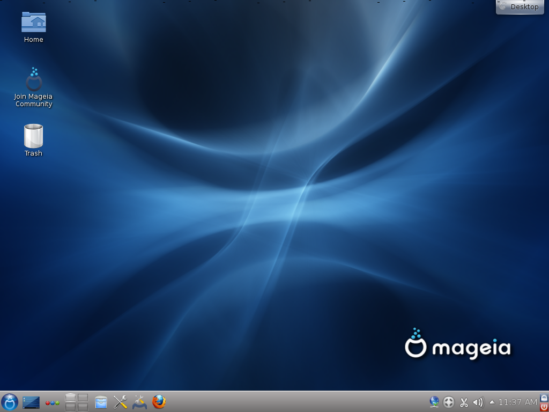Image resolution: width=549 pixels, height=412 pixels.
Task: Lock the screen with the blue lock icon
Action: click(x=544, y=398)
